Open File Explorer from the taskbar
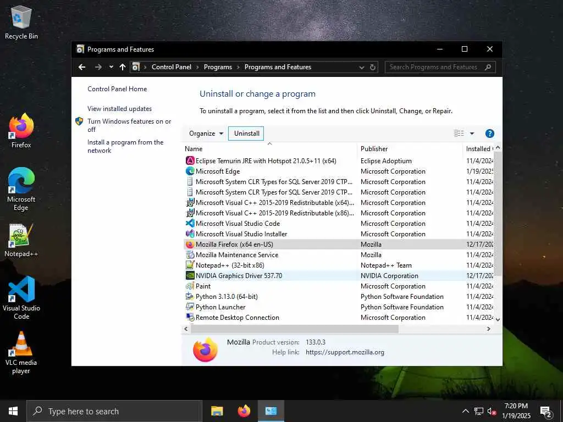This screenshot has height=422, width=563. pos(217,411)
